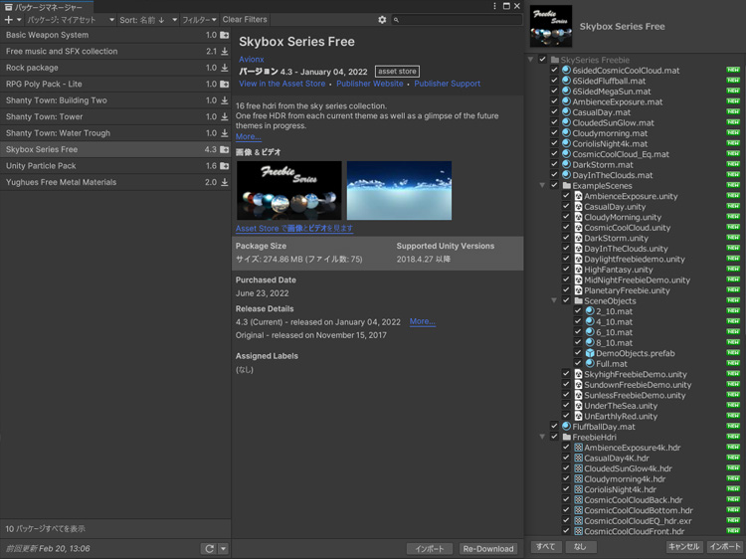Click import icon beside Basic Weapon System
Image resolution: width=746 pixels, height=559 pixels.
click(x=225, y=35)
